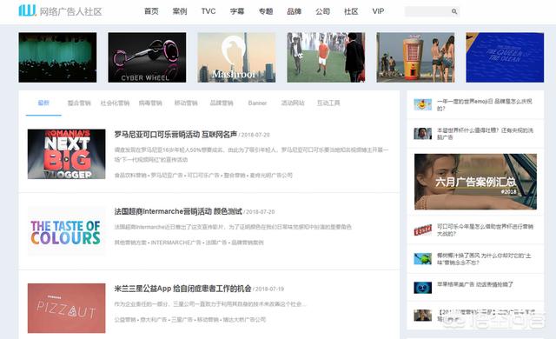Open the TVC nav menu item
This screenshot has height=339, width=556.
[208, 11]
